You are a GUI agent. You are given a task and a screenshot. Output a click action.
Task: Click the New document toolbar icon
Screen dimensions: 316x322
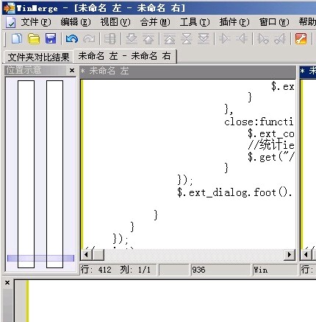point(16,39)
